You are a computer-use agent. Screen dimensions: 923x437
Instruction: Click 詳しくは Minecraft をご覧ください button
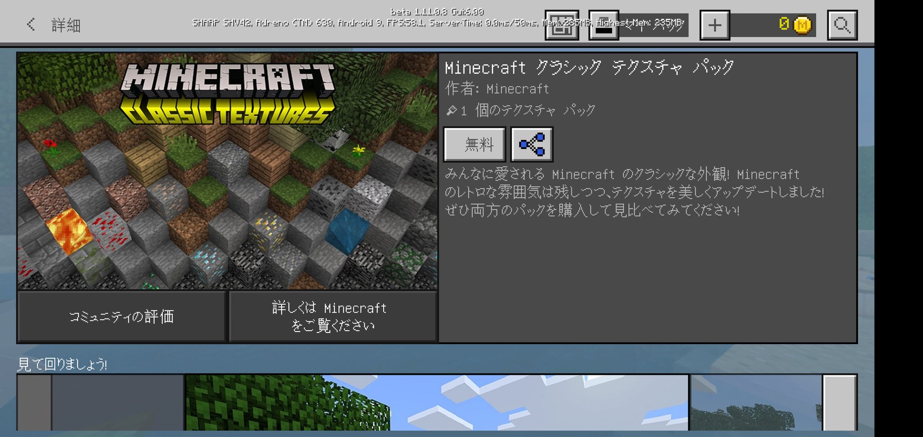pos(333,317)
